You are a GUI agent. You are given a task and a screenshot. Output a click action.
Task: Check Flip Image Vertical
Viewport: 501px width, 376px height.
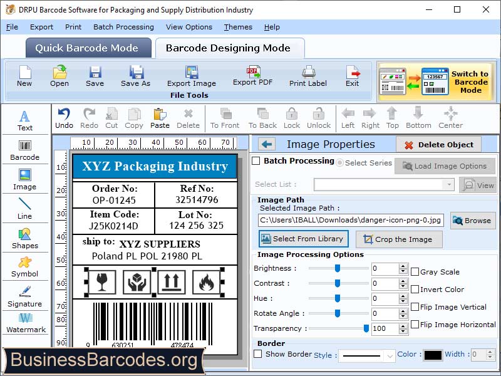pos(415,307)
